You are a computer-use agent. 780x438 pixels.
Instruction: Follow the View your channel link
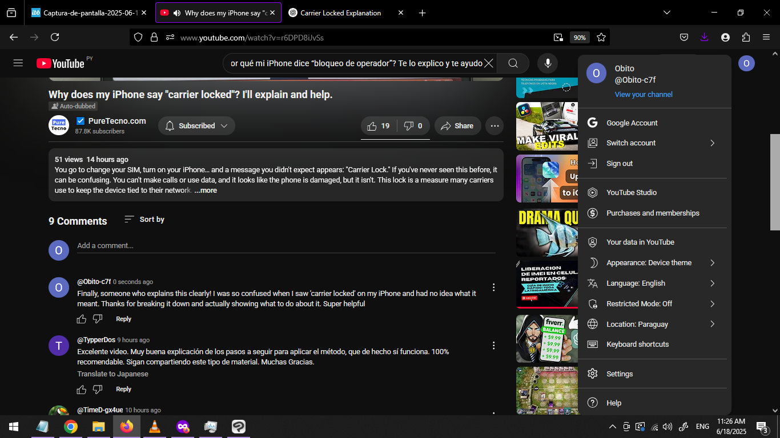pos(644,95)
